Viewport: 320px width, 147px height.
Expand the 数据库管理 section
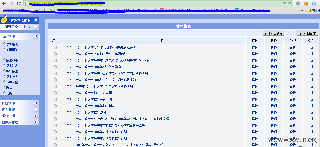pos(36,122)
